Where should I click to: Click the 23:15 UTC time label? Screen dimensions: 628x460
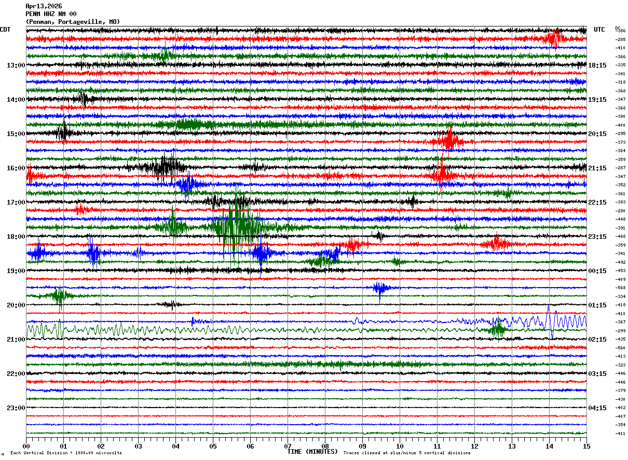tap(597, 237)
